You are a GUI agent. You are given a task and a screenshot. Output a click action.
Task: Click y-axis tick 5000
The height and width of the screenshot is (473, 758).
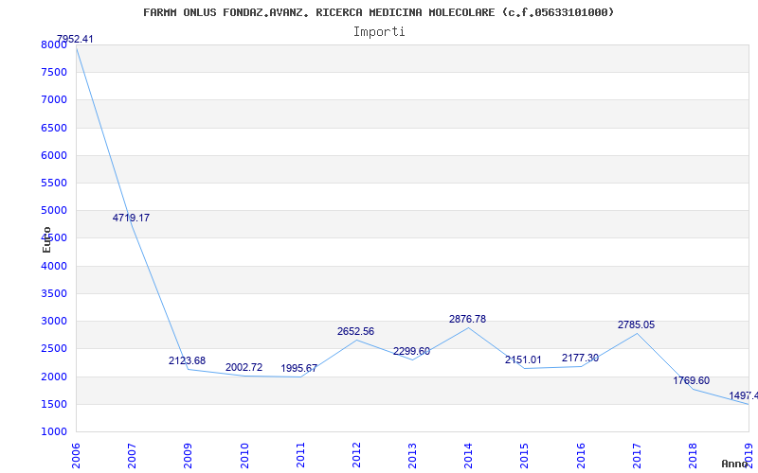pyautogui.click(x=54, y=210)
